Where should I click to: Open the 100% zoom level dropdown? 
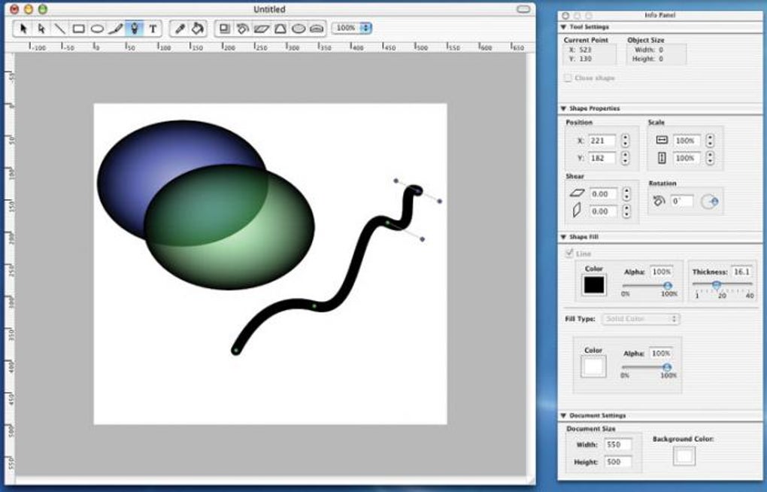pyautogui.click(x=352, y=28)
